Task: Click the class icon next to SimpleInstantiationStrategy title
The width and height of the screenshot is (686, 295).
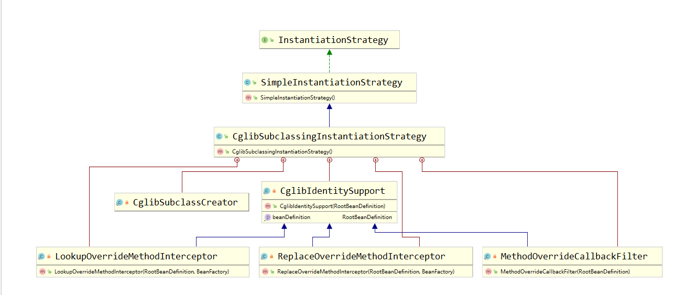Action: pyautogui.click(x=247, y=82)
